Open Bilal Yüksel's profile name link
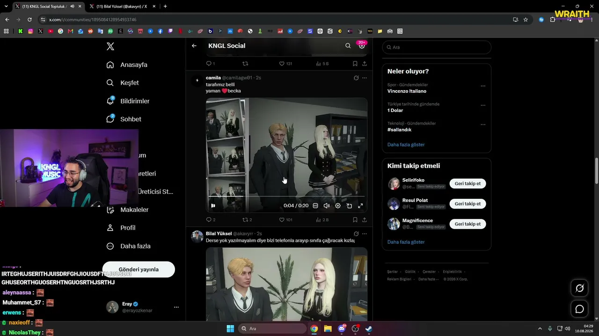Image resolution: width=599 pixels, height=336 pixels. point(219,233)
